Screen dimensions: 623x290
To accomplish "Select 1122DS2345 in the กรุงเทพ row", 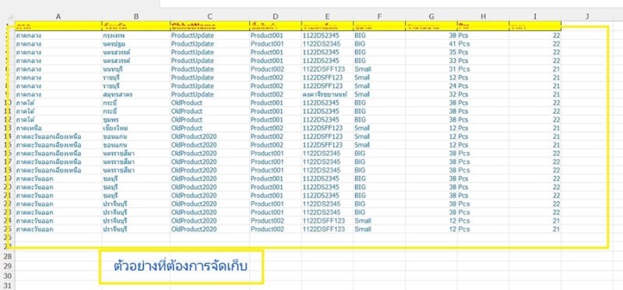I will [327, 35].
